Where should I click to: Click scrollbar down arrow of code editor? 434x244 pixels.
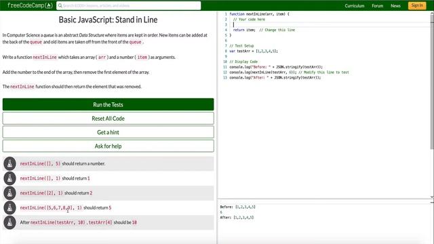point(432,197)
